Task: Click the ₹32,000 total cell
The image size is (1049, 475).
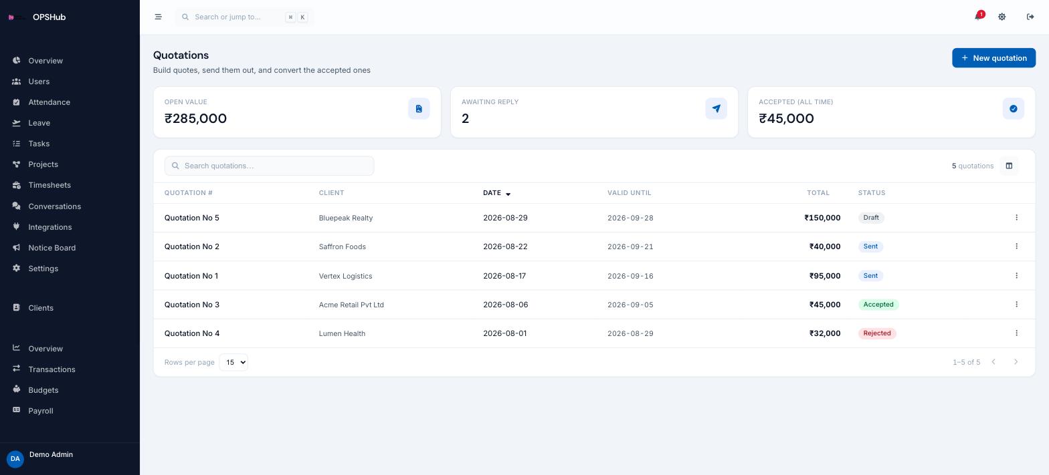Action: coord(825,333)
